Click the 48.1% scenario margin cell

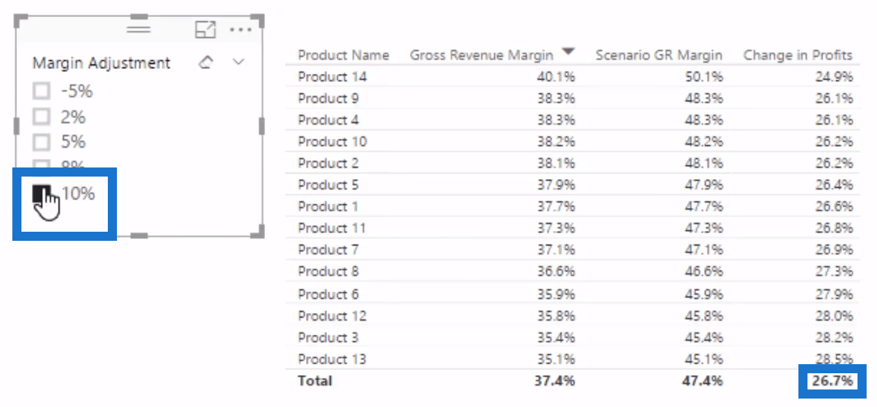tap(705, 163)
